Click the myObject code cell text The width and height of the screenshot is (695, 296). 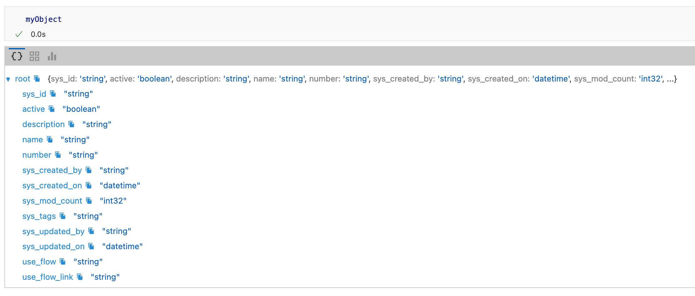click(x=44, y=19)
